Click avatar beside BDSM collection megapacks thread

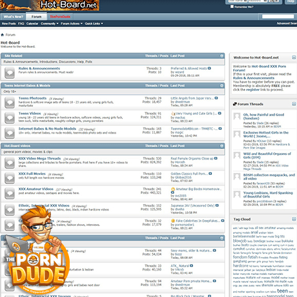click(x=237, y=176)
